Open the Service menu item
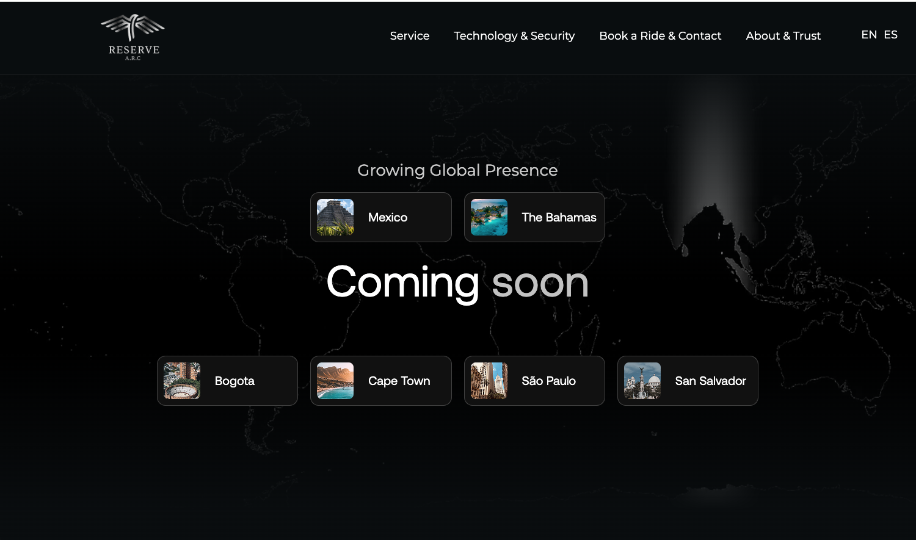916x540 pixels. point(409,36)
